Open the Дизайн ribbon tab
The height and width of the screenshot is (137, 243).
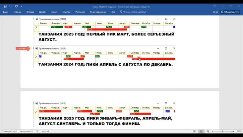tap(43, 12)
